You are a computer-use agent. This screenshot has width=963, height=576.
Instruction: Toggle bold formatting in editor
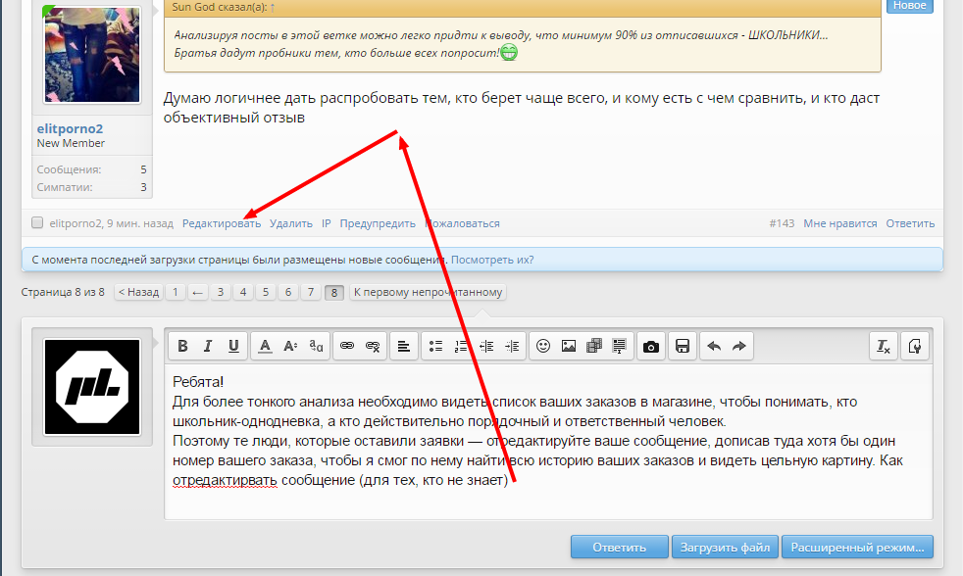pyautogui.click(x=182, y=346)
